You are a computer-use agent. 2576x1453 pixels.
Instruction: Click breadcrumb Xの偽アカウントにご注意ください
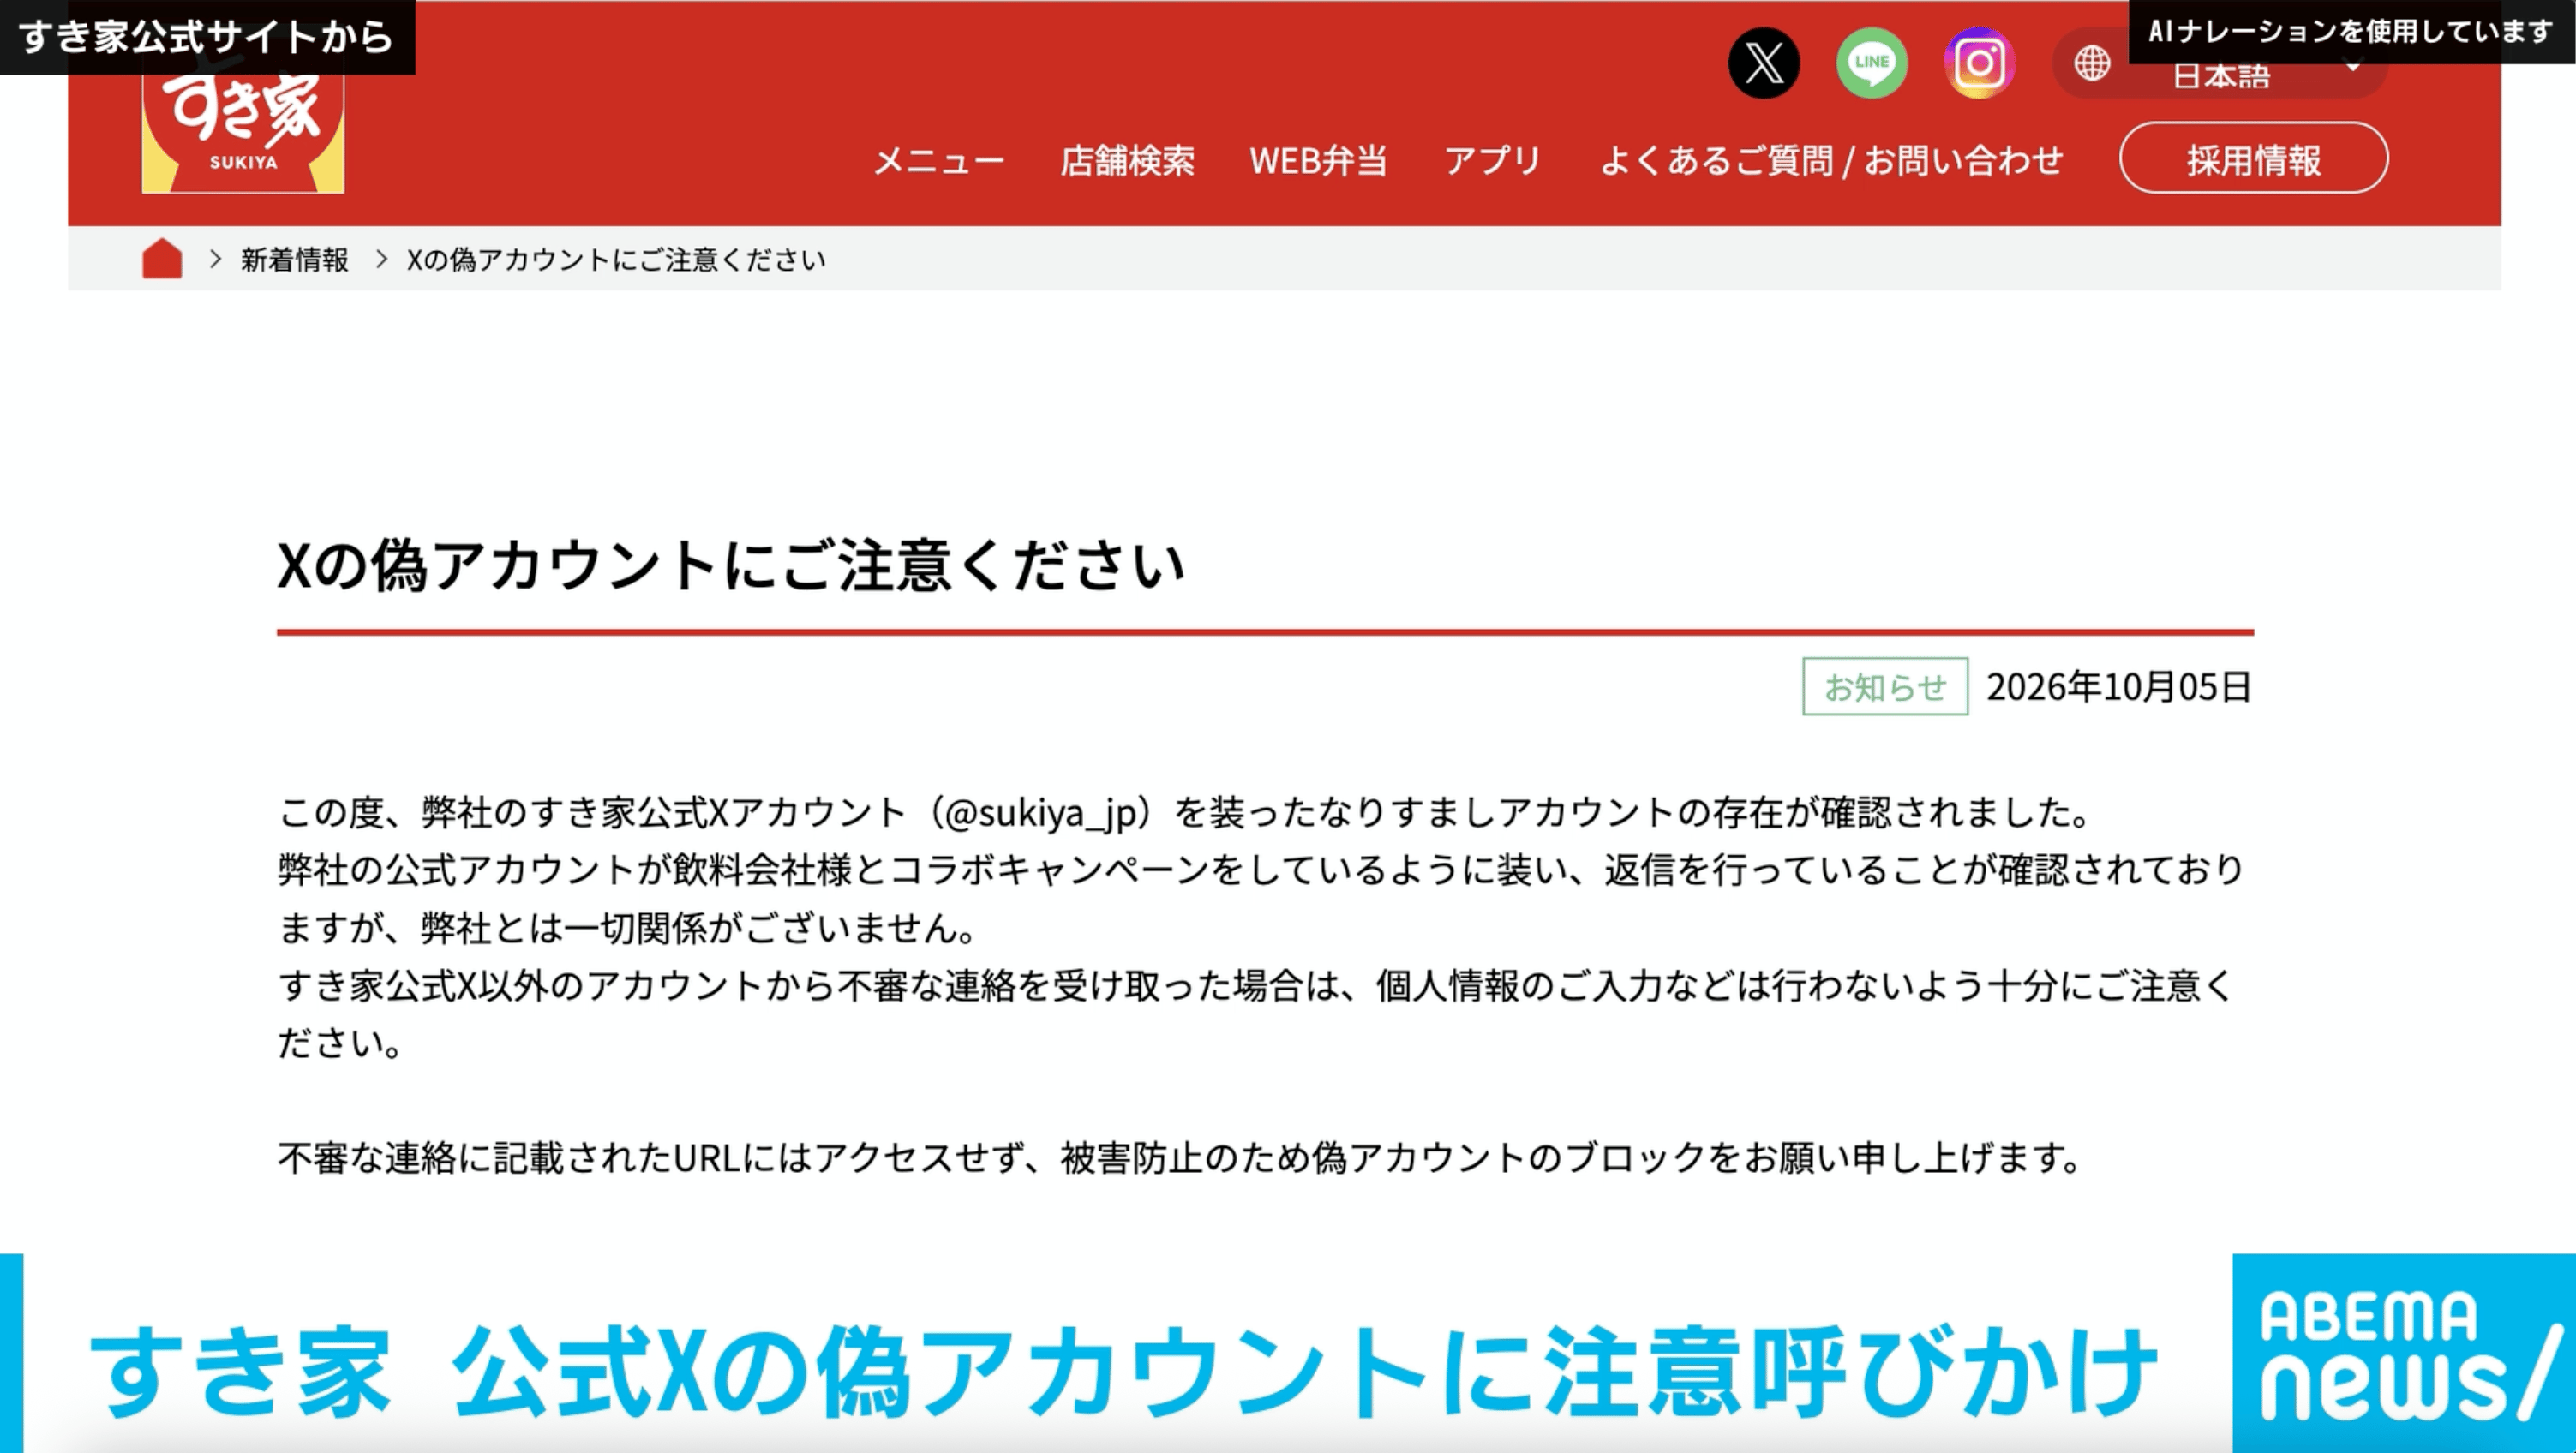click(616, 260)
